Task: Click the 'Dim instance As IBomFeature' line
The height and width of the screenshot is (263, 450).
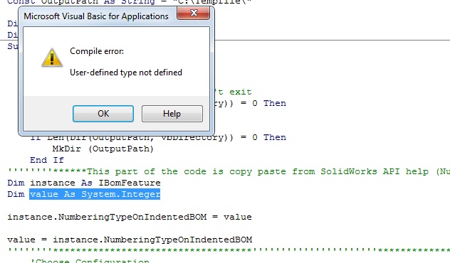Action: pos(84,183)
